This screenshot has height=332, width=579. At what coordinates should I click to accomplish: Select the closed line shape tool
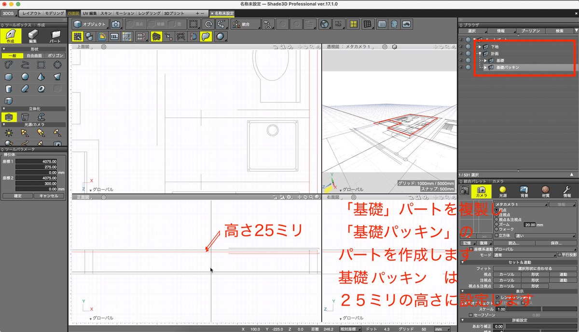pos(9,65)
